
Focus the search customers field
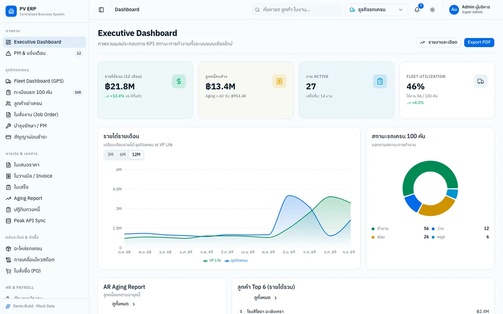297,10
